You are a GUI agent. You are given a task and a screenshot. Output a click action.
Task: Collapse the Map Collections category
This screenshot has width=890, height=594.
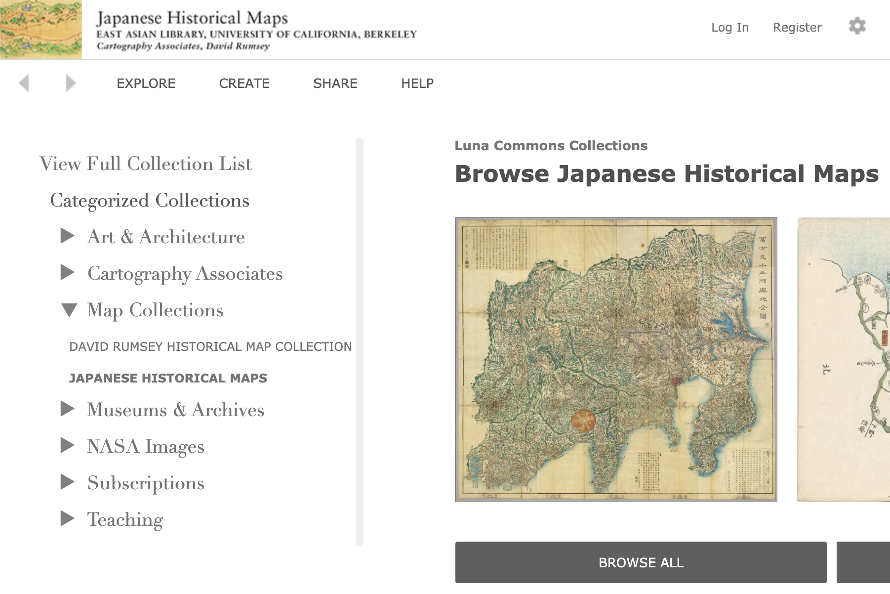69,310
